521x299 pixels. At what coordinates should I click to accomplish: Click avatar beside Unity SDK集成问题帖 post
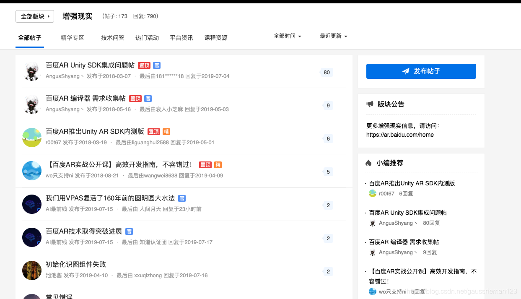point(32,71)
